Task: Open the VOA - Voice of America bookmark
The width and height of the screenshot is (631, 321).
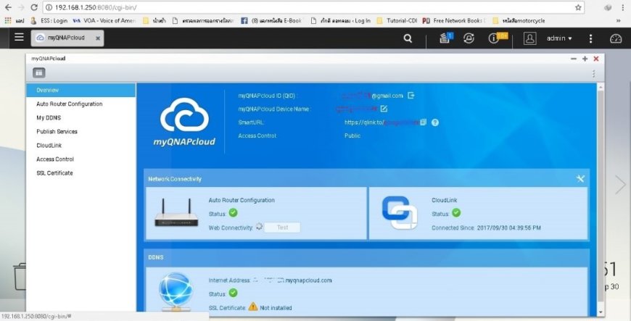Action: click(x=104, y=20)
